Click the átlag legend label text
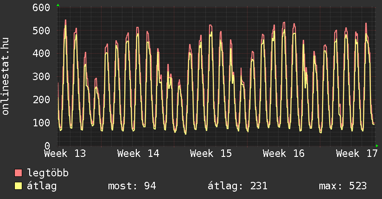The image size is (382, 199). pyautogui.click(x=42, y=186)
